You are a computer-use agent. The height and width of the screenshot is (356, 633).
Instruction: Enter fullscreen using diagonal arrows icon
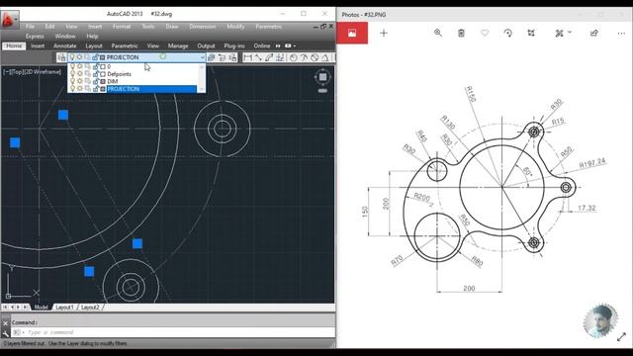(x=621, y=336)
